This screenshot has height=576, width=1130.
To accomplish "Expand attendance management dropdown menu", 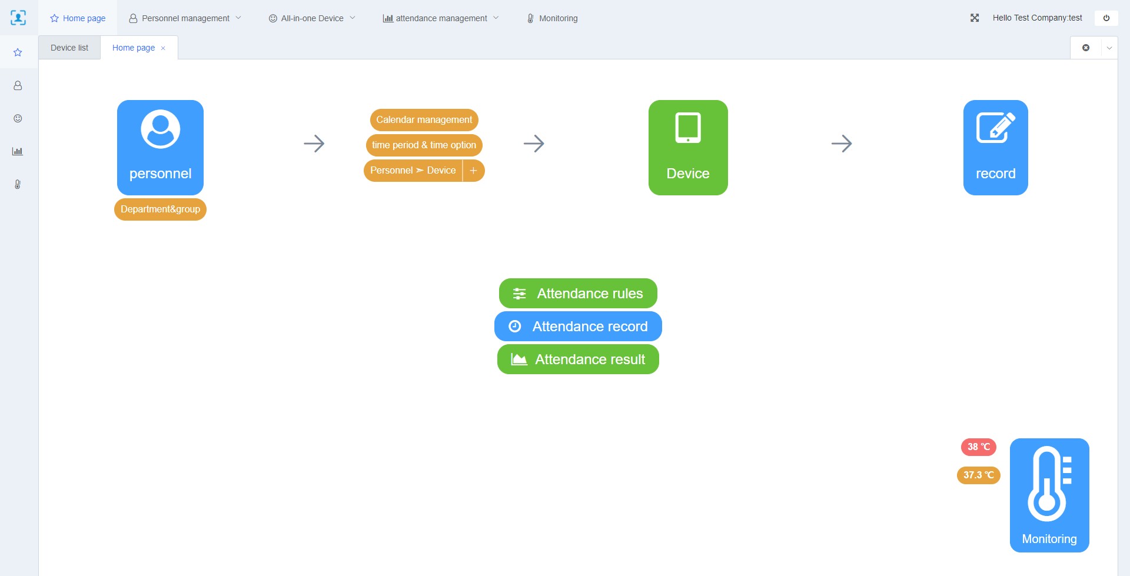I will [x=441, y=18].
